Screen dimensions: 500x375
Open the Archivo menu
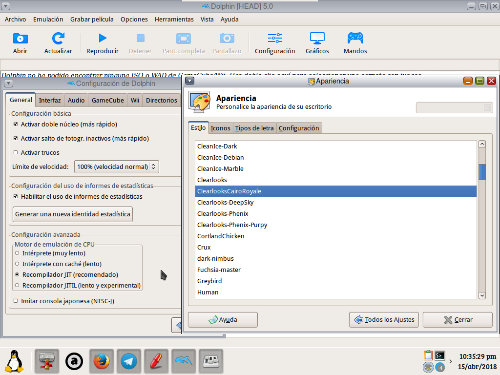point(15,20)
